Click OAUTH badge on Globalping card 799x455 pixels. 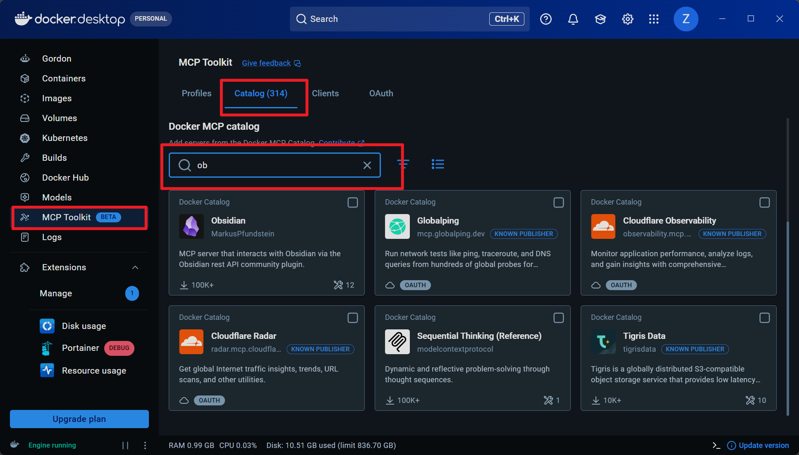pos(415,285)
